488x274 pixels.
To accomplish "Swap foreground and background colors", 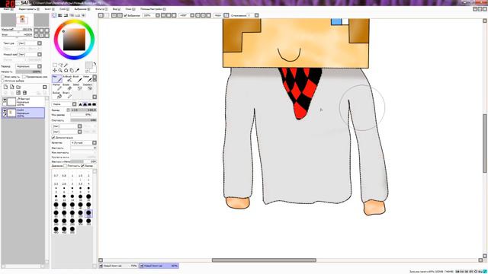I will (95, 64).
